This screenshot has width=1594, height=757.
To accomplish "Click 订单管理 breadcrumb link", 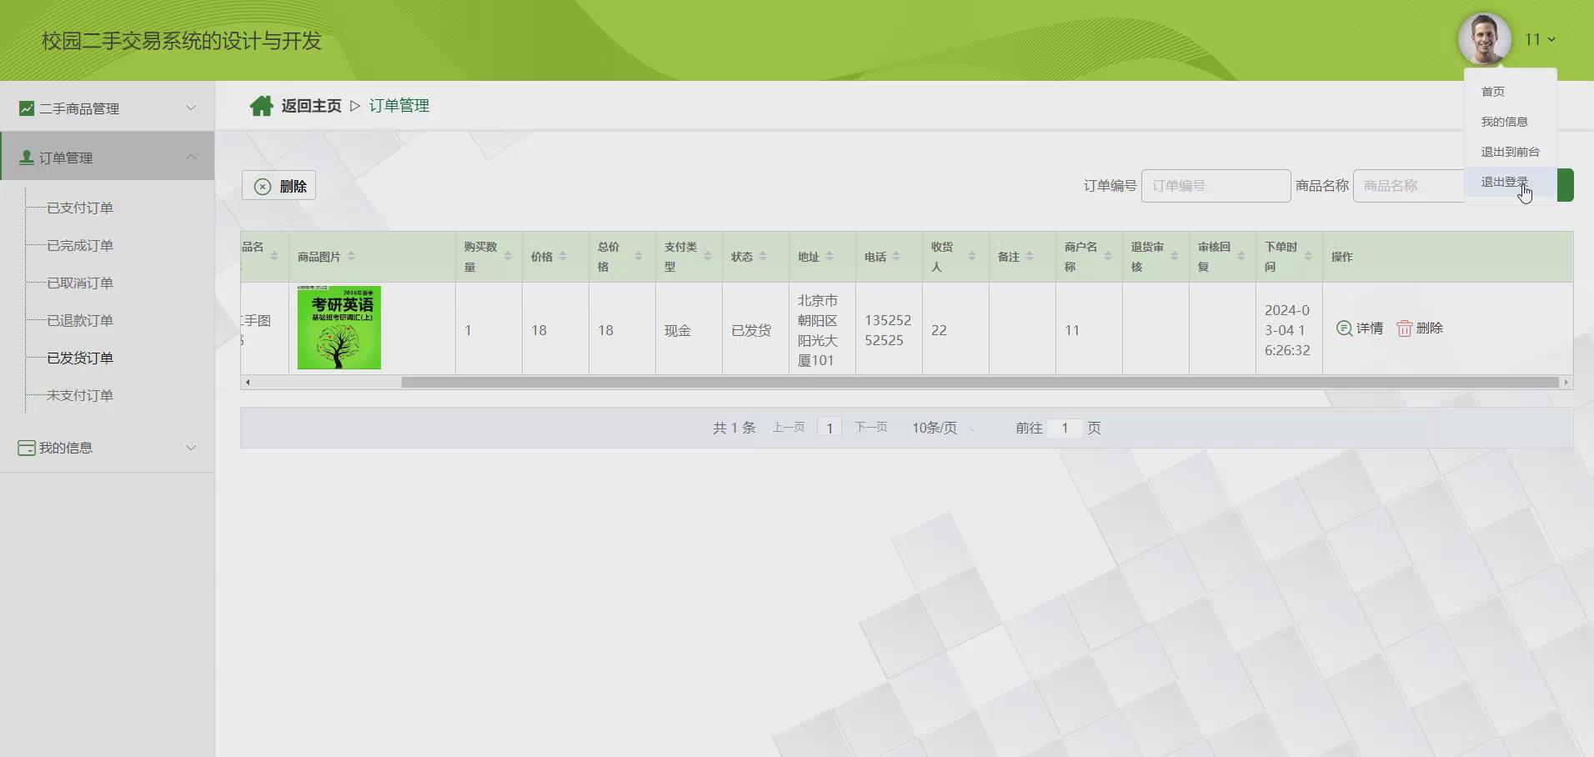I will [399, 106].
